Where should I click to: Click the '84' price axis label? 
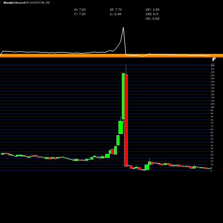(212, 120)
